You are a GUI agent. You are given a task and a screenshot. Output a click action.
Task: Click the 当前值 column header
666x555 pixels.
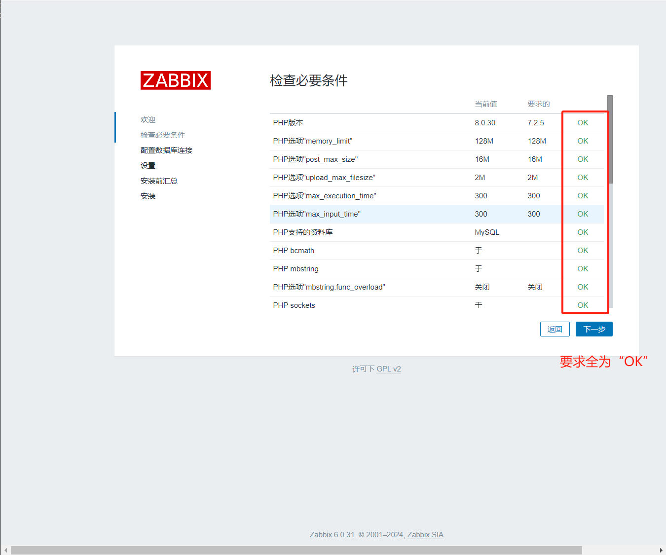pyautogui.click(x=486, y=104)
